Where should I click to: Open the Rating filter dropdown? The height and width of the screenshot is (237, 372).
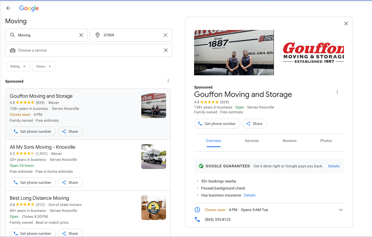pyautogui.click(x=18, y=66)
